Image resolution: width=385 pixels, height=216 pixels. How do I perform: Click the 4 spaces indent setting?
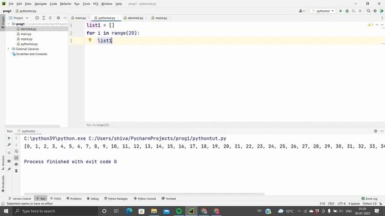[x=354, y=203]
